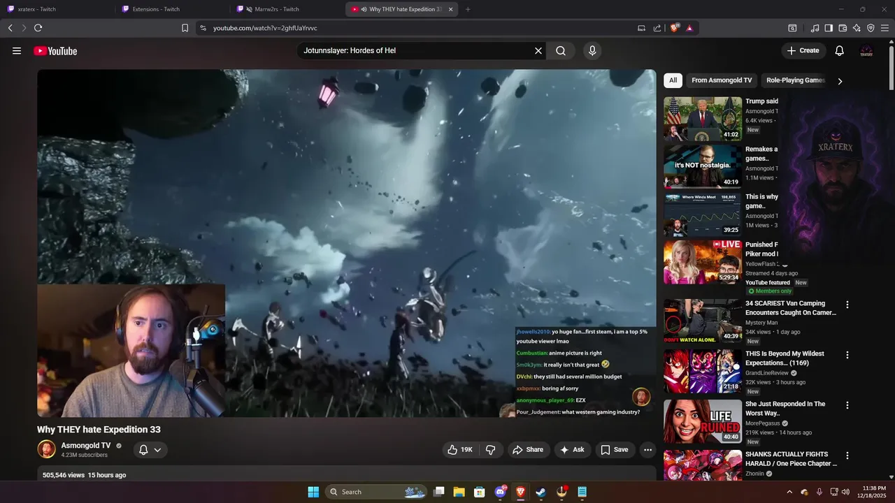Open Brave Shields lion icon

[x=675, y=28]
